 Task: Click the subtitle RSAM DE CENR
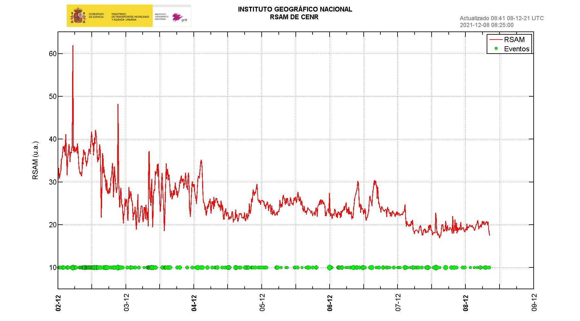click(294, 17)
